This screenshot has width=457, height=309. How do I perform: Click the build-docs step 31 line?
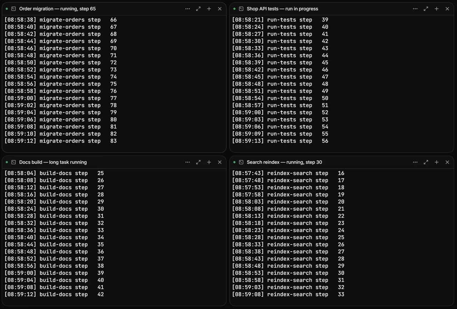point(54,216)
